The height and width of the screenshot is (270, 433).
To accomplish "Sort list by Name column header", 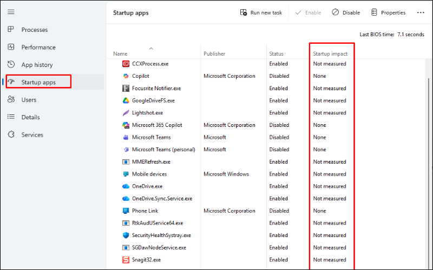I will pos(120,54).
